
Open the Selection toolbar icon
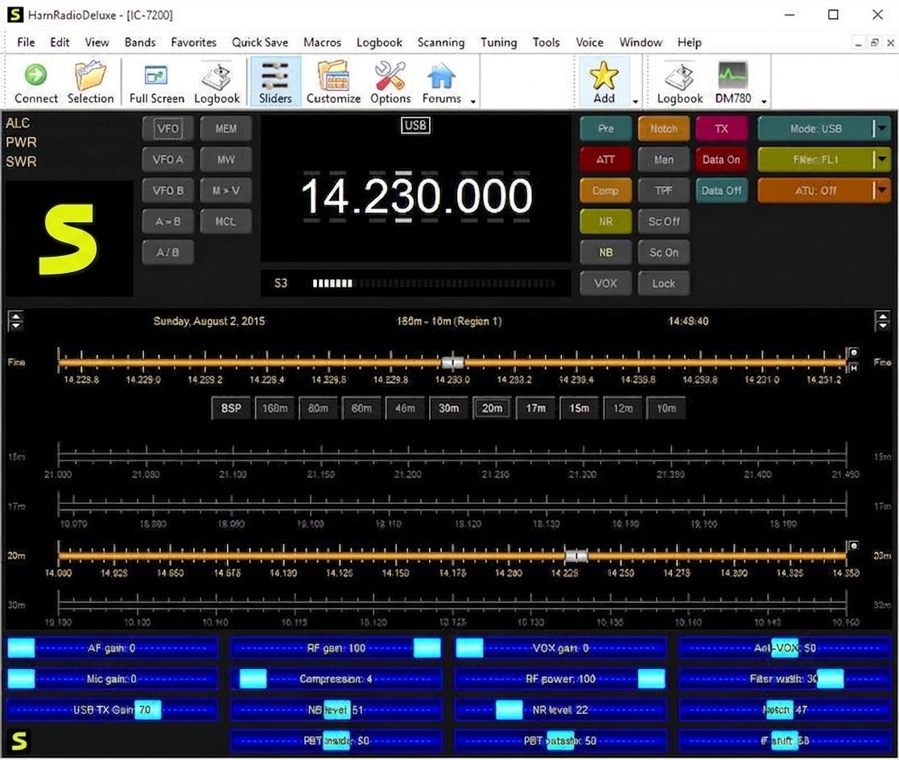pyautogui.click(x=91, y=82)
